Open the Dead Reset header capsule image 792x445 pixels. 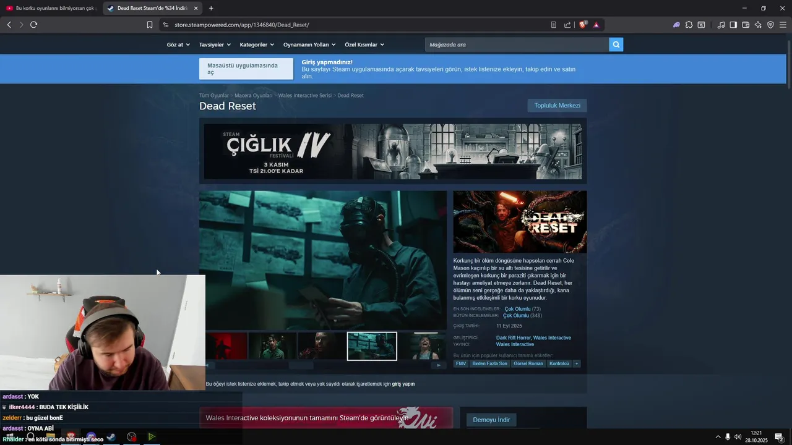[x=520, y=221]
